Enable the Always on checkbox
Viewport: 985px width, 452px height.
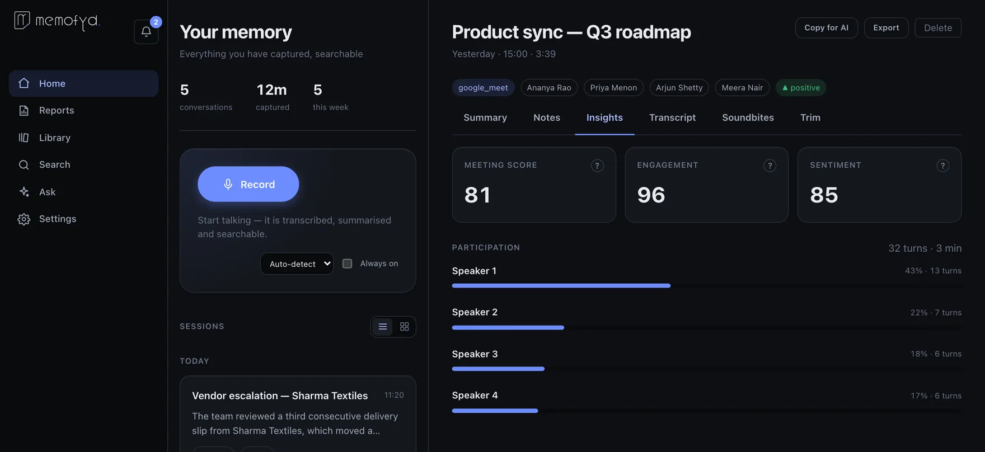tap(348, 263)
